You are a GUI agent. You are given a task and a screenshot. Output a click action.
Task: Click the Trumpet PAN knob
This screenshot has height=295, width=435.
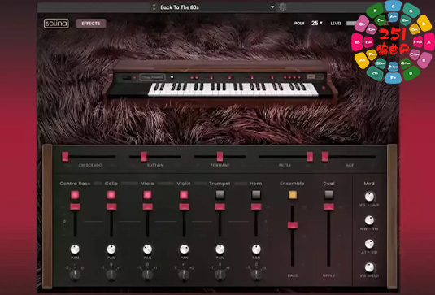[220, 249]
